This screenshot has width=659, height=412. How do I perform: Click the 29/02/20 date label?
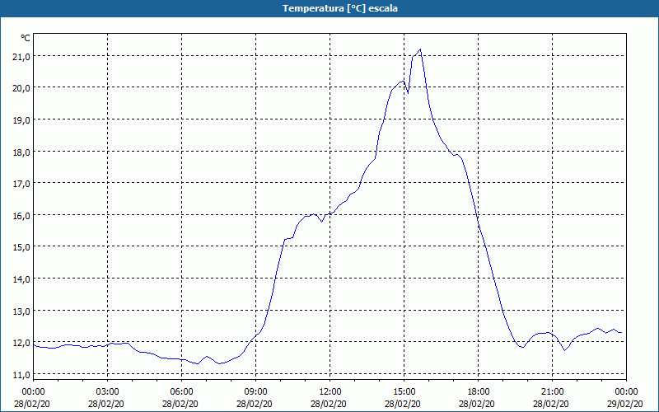tap(625, 404)
